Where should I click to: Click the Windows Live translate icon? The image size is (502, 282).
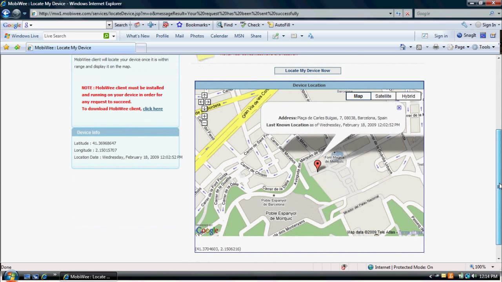(311, 36)
